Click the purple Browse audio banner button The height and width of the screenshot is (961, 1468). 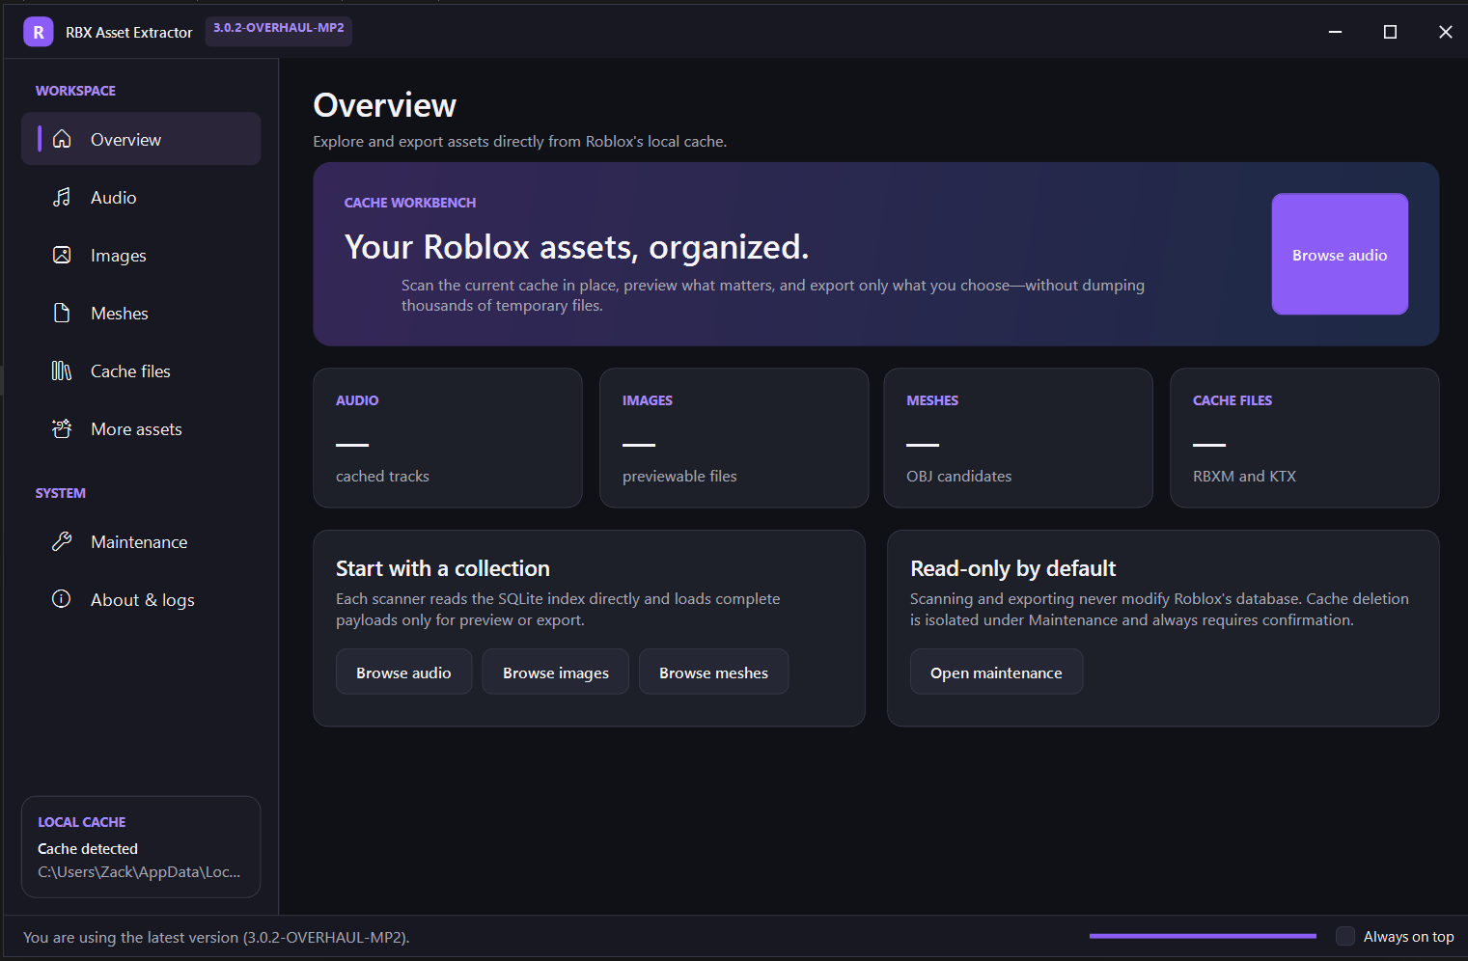point(1340,254)
